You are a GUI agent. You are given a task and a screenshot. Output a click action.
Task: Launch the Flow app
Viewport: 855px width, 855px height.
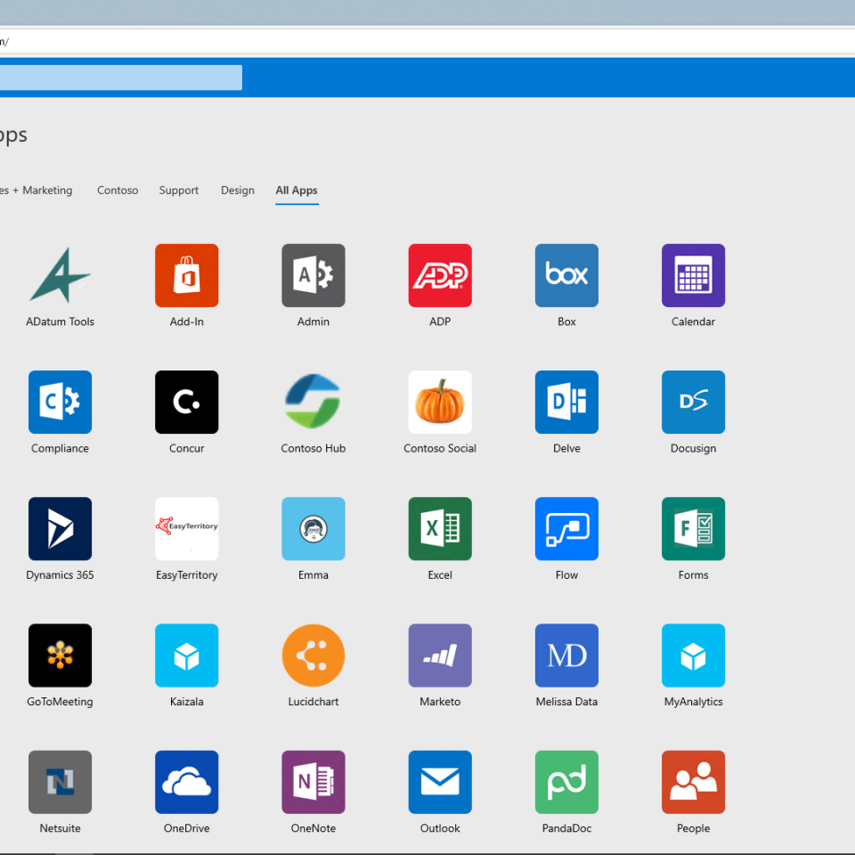point(566,528)
